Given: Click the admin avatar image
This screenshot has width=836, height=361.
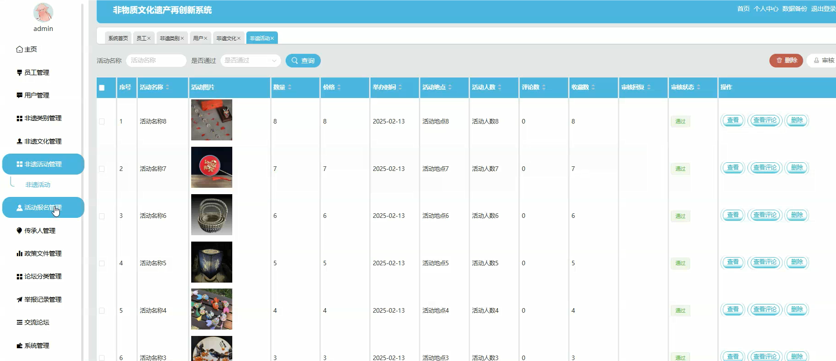Looking at the screenshot, I should click(43, 12).
